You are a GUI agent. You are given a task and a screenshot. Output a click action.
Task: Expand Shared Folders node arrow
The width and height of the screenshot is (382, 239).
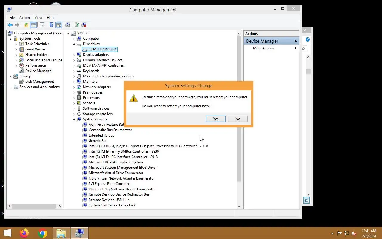point(16,55)
